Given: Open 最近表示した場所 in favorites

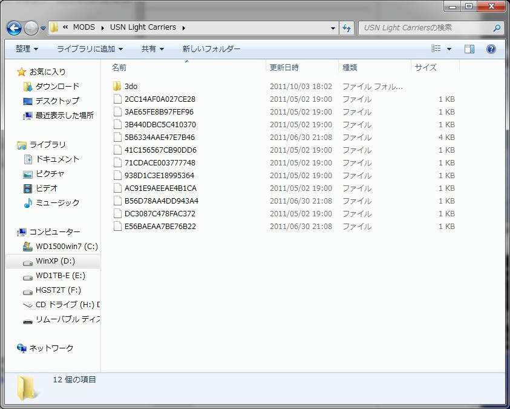Looking at the screenshot, I should coord(59,115).
